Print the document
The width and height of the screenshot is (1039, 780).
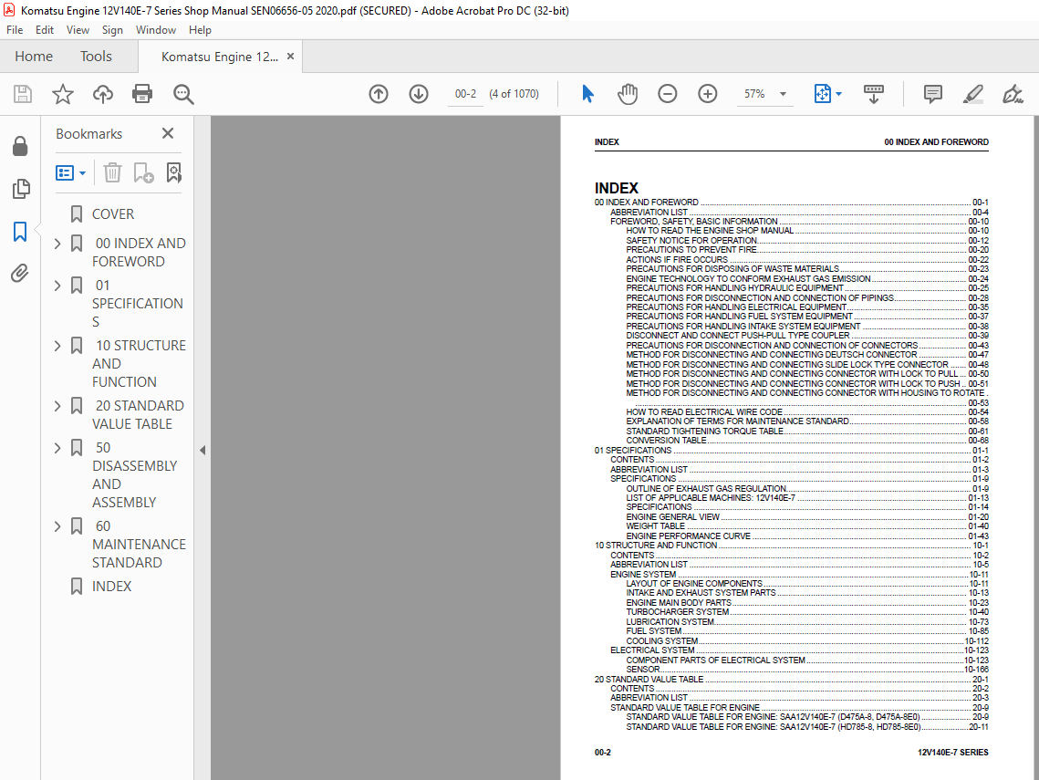click(x=142, y=94)
